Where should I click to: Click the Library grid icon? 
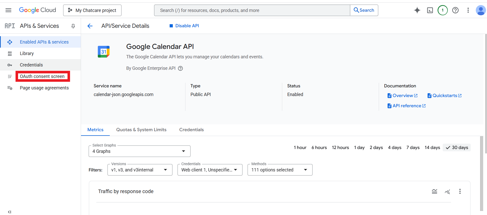click(x=10, y=53)
